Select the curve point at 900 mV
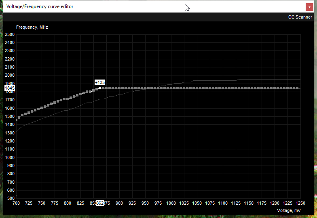The width and height of the screenshot is (317, 218). tap(119, 88)
